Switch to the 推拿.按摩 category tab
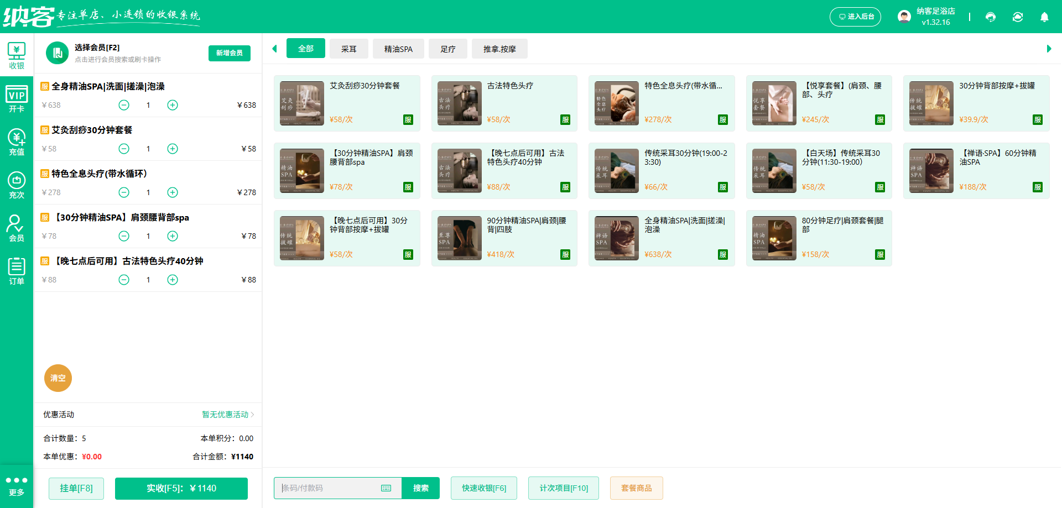The image size is (1062, 508). pos(499,49)
